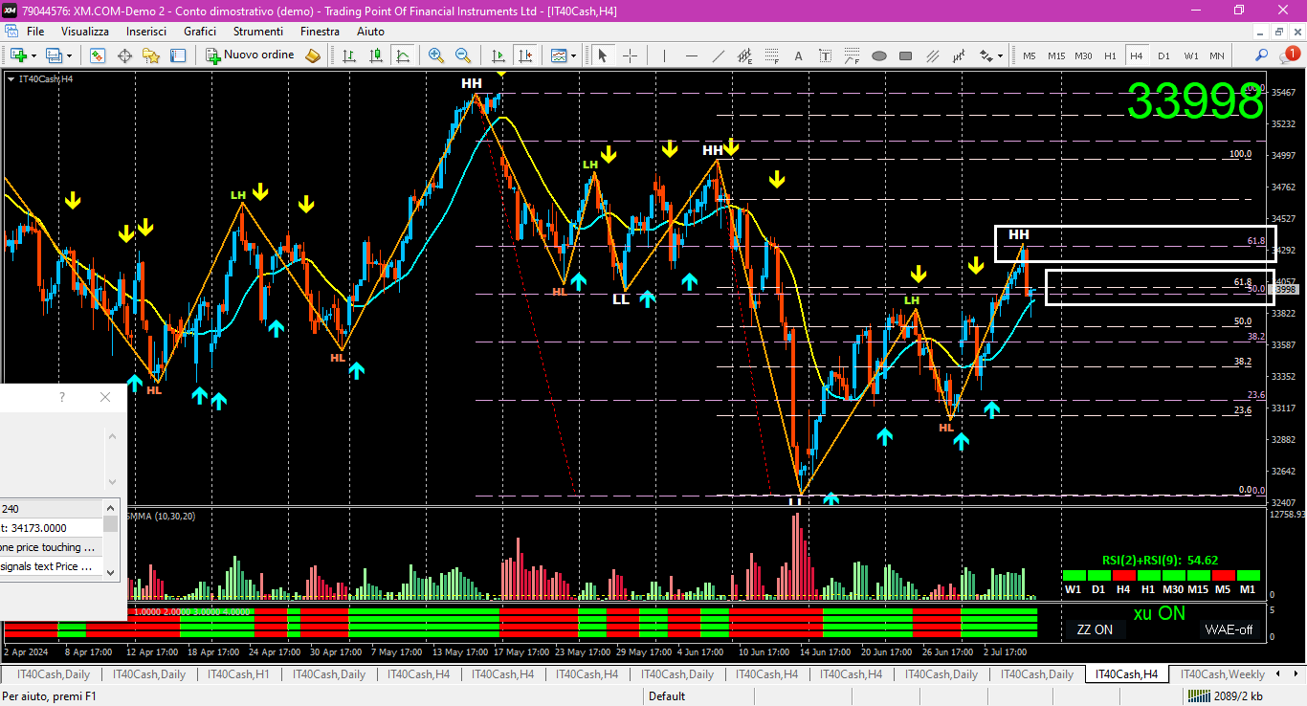This screenshot has width=1307, height=706.
Task: Open the Aiuto menu
Action: coord(370,32)
